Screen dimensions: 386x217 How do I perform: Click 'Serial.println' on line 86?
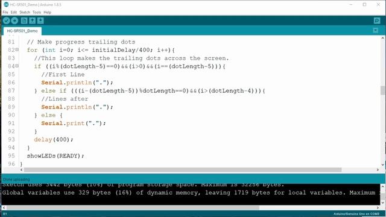pos(66,83)
